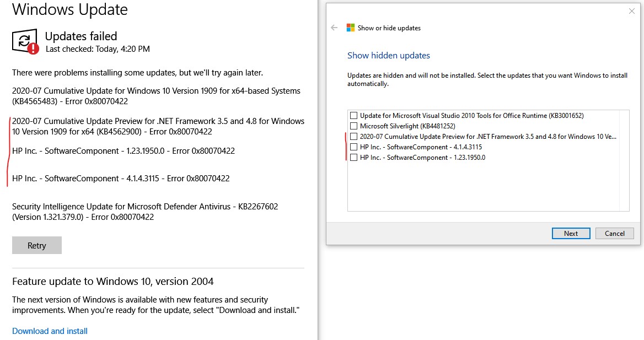This screenshot has height=340, width=644.
Task: Check HP Inc. SoftwareComponent 1.23.1950.0 checkbox
Action: coord(353,157)
